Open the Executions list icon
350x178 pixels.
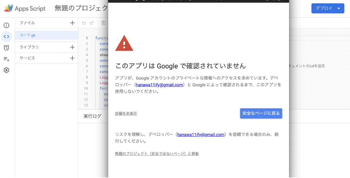click(6, 59)
